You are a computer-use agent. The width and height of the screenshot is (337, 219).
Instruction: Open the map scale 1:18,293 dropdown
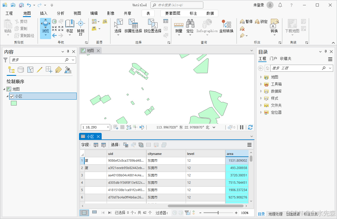[108, 127]
